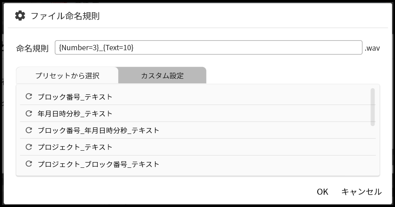Click the reload icon next to プロジェクト_テキスト

click(x=29, y=147)
